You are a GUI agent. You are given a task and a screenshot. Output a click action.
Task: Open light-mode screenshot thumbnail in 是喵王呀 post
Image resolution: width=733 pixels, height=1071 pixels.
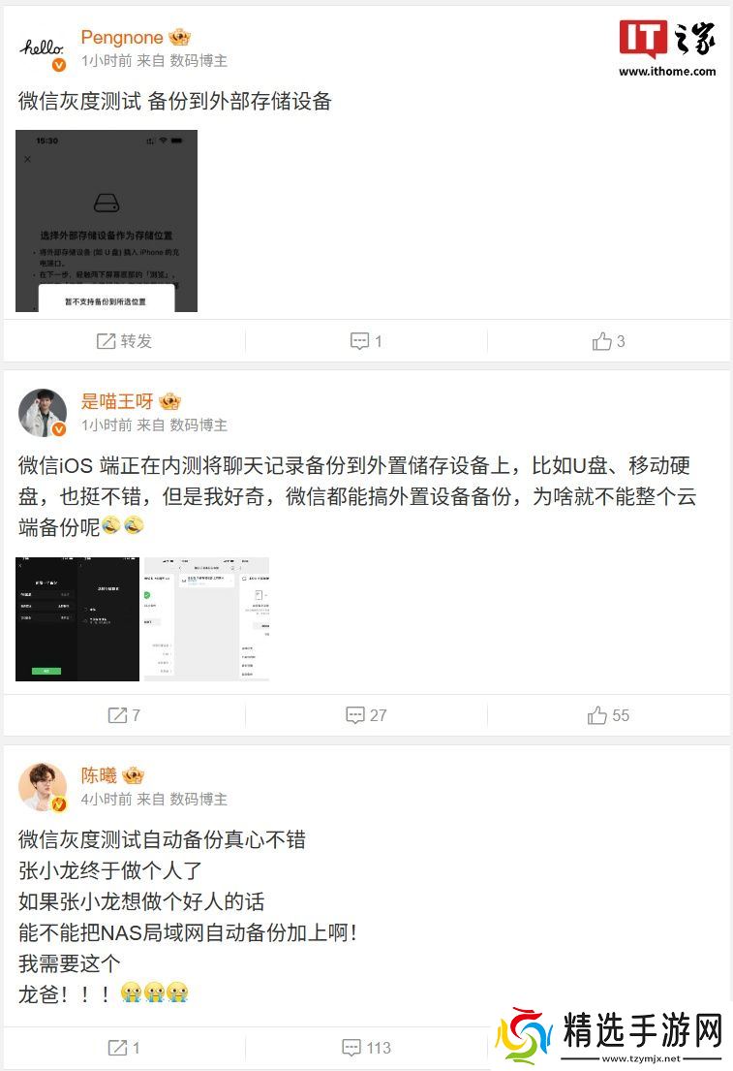(207, 619)
